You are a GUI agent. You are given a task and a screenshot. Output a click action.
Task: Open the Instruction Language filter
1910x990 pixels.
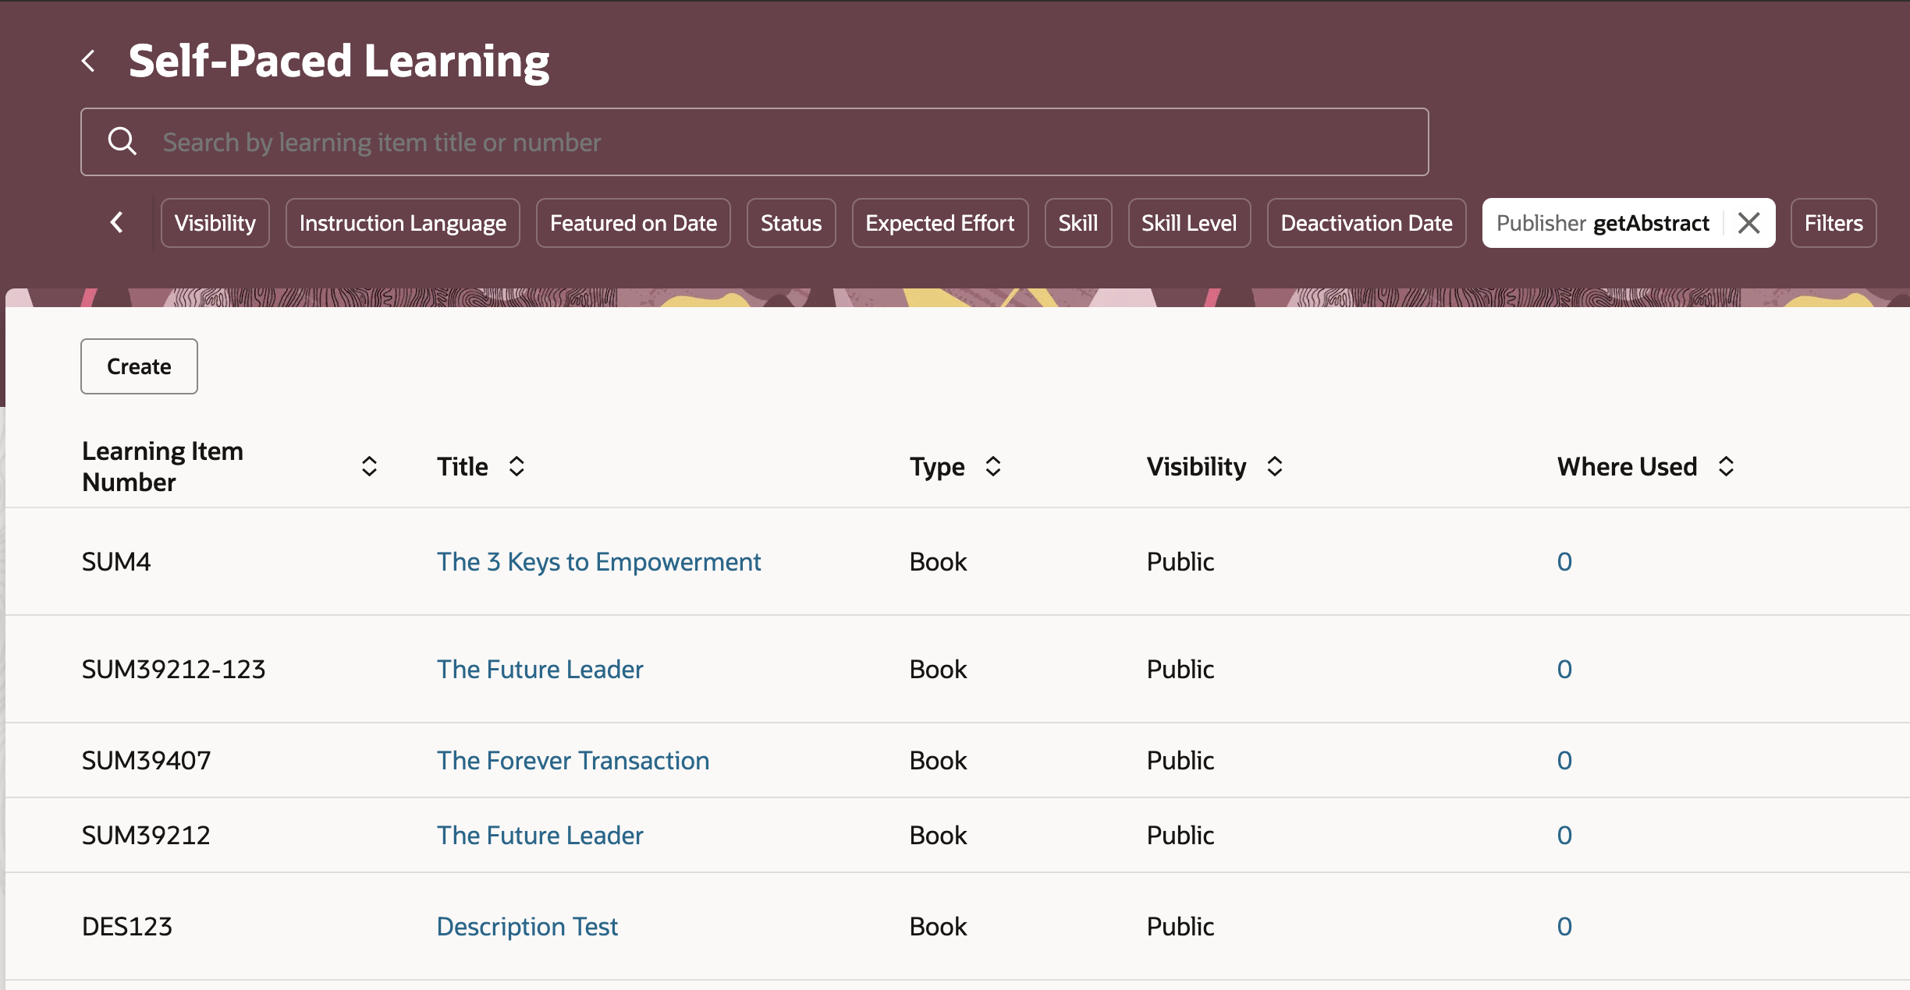(x=403, y=223)
